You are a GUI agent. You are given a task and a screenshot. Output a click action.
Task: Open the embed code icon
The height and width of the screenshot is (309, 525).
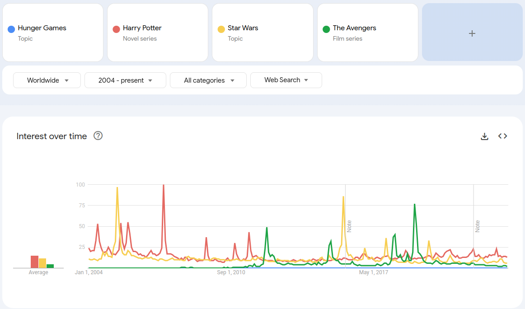coord(502,136)
